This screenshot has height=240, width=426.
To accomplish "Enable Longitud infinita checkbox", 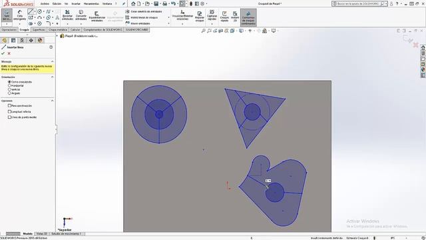I will click(9, 111).
